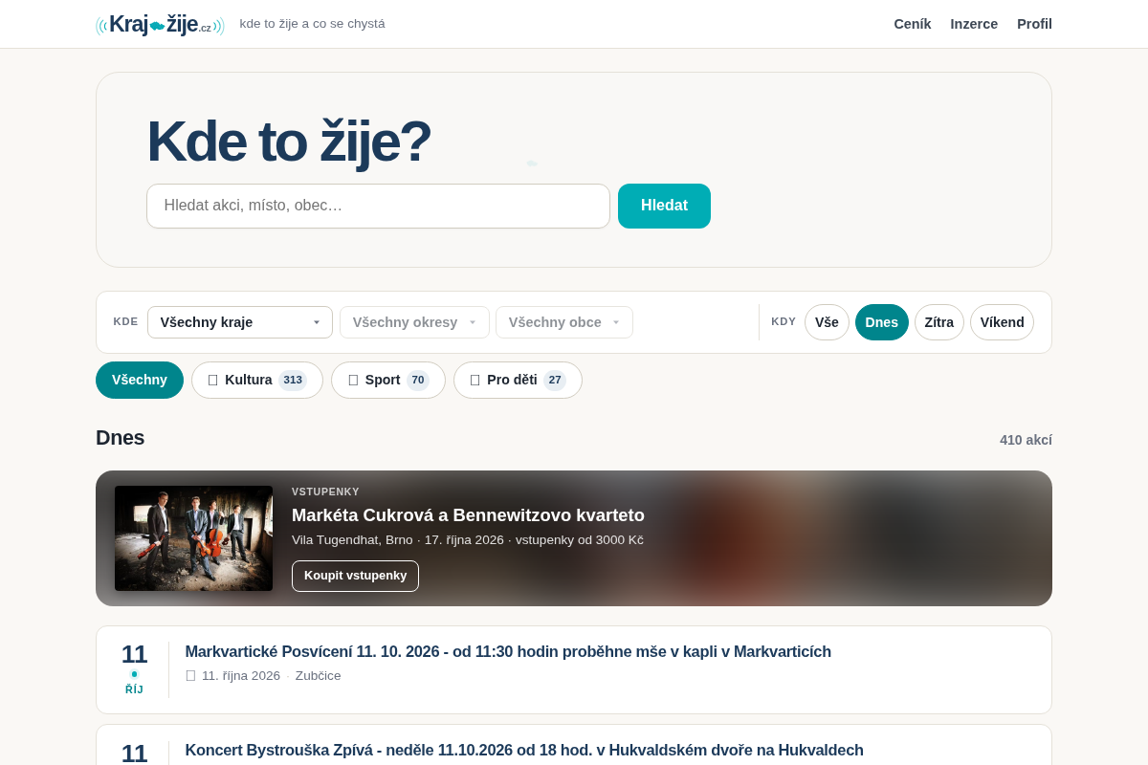
Task: Open Markéta Cuková a Bennewitzovo kvarteto title
Action: tap(468, 515)
